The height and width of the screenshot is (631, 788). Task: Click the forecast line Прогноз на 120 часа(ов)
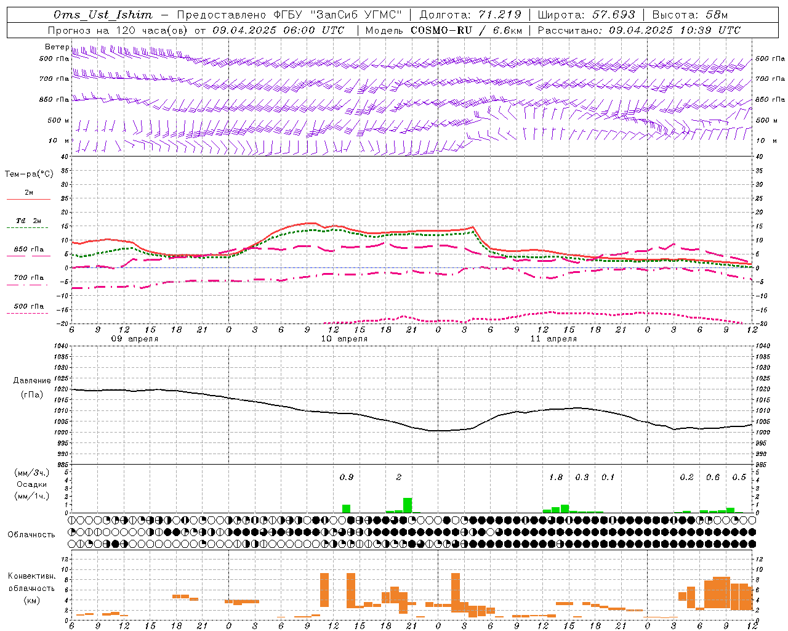(118, 30)
